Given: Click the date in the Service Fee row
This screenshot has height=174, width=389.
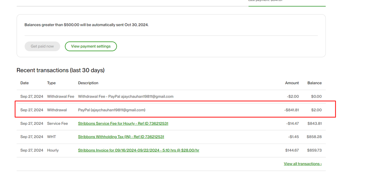Looking at the screenshot, I should [x=32, y=123].
